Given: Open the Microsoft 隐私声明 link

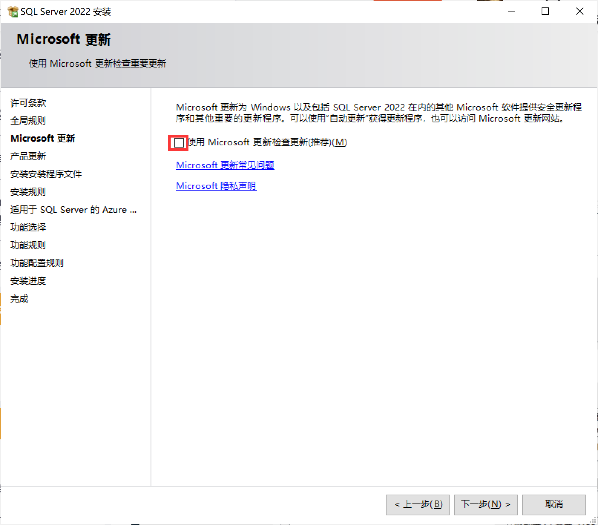Looking at the screenshot, I should click(x=216, y=186).
